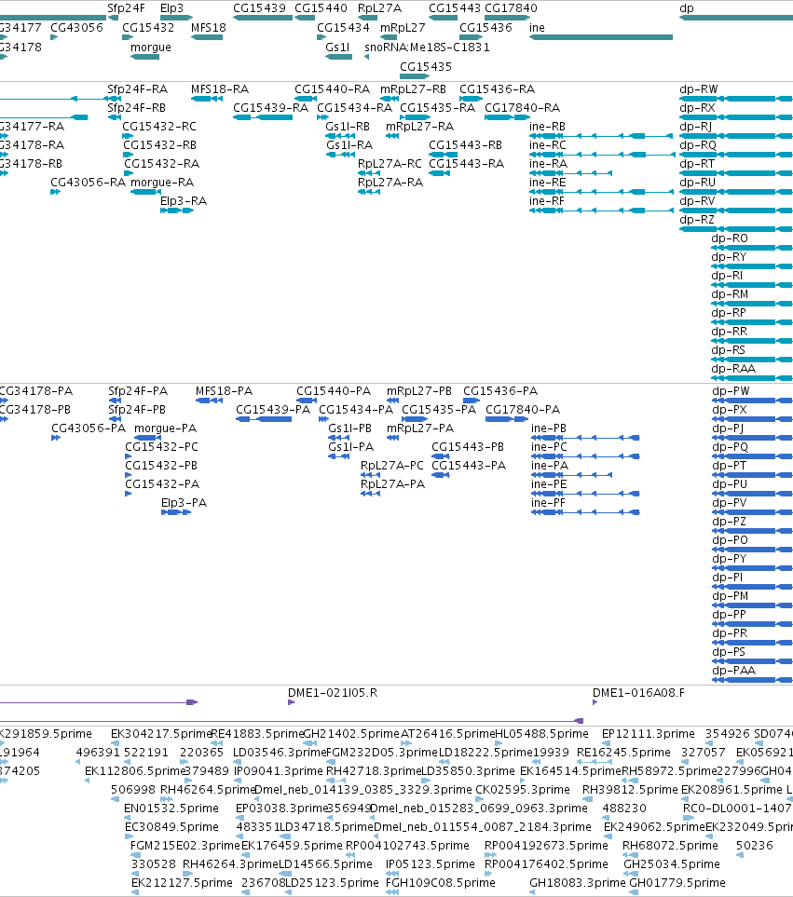
Task: Select transcript MFS18-RA
Action: pos(220,89)
